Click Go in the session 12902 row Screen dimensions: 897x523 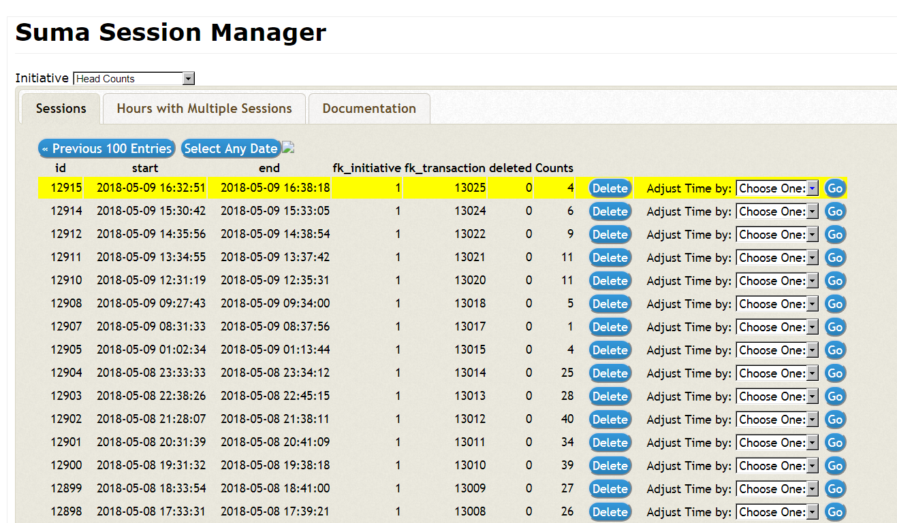835,420
